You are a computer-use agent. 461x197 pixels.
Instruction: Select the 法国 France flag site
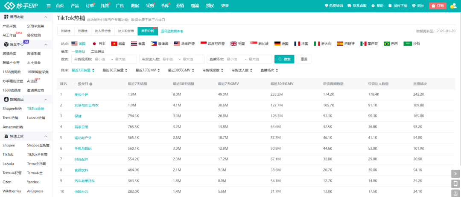(301, 44)
